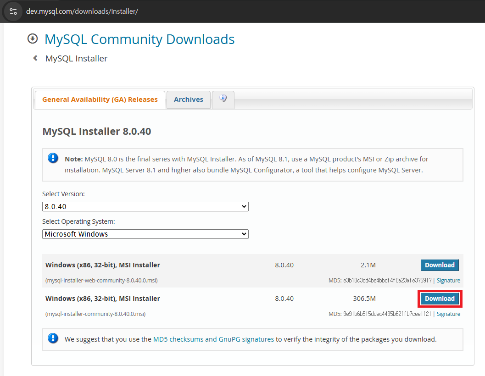Click the back chevron next to MySQL Installer
This screenshot has width=485, height=376.
tap(35, 58)
